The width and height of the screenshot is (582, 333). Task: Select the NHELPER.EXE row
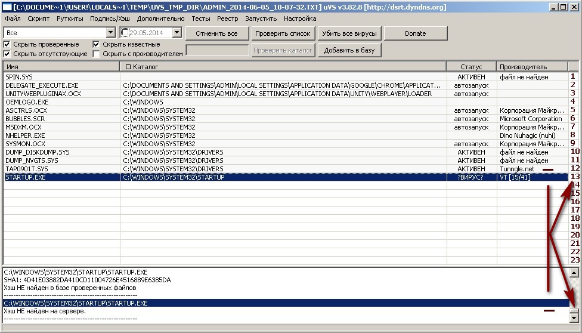[286, 135]
